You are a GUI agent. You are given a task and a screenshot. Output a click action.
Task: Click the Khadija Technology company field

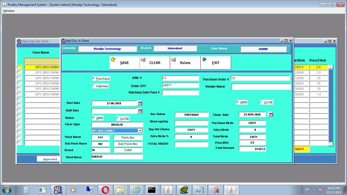coord(108,49)
